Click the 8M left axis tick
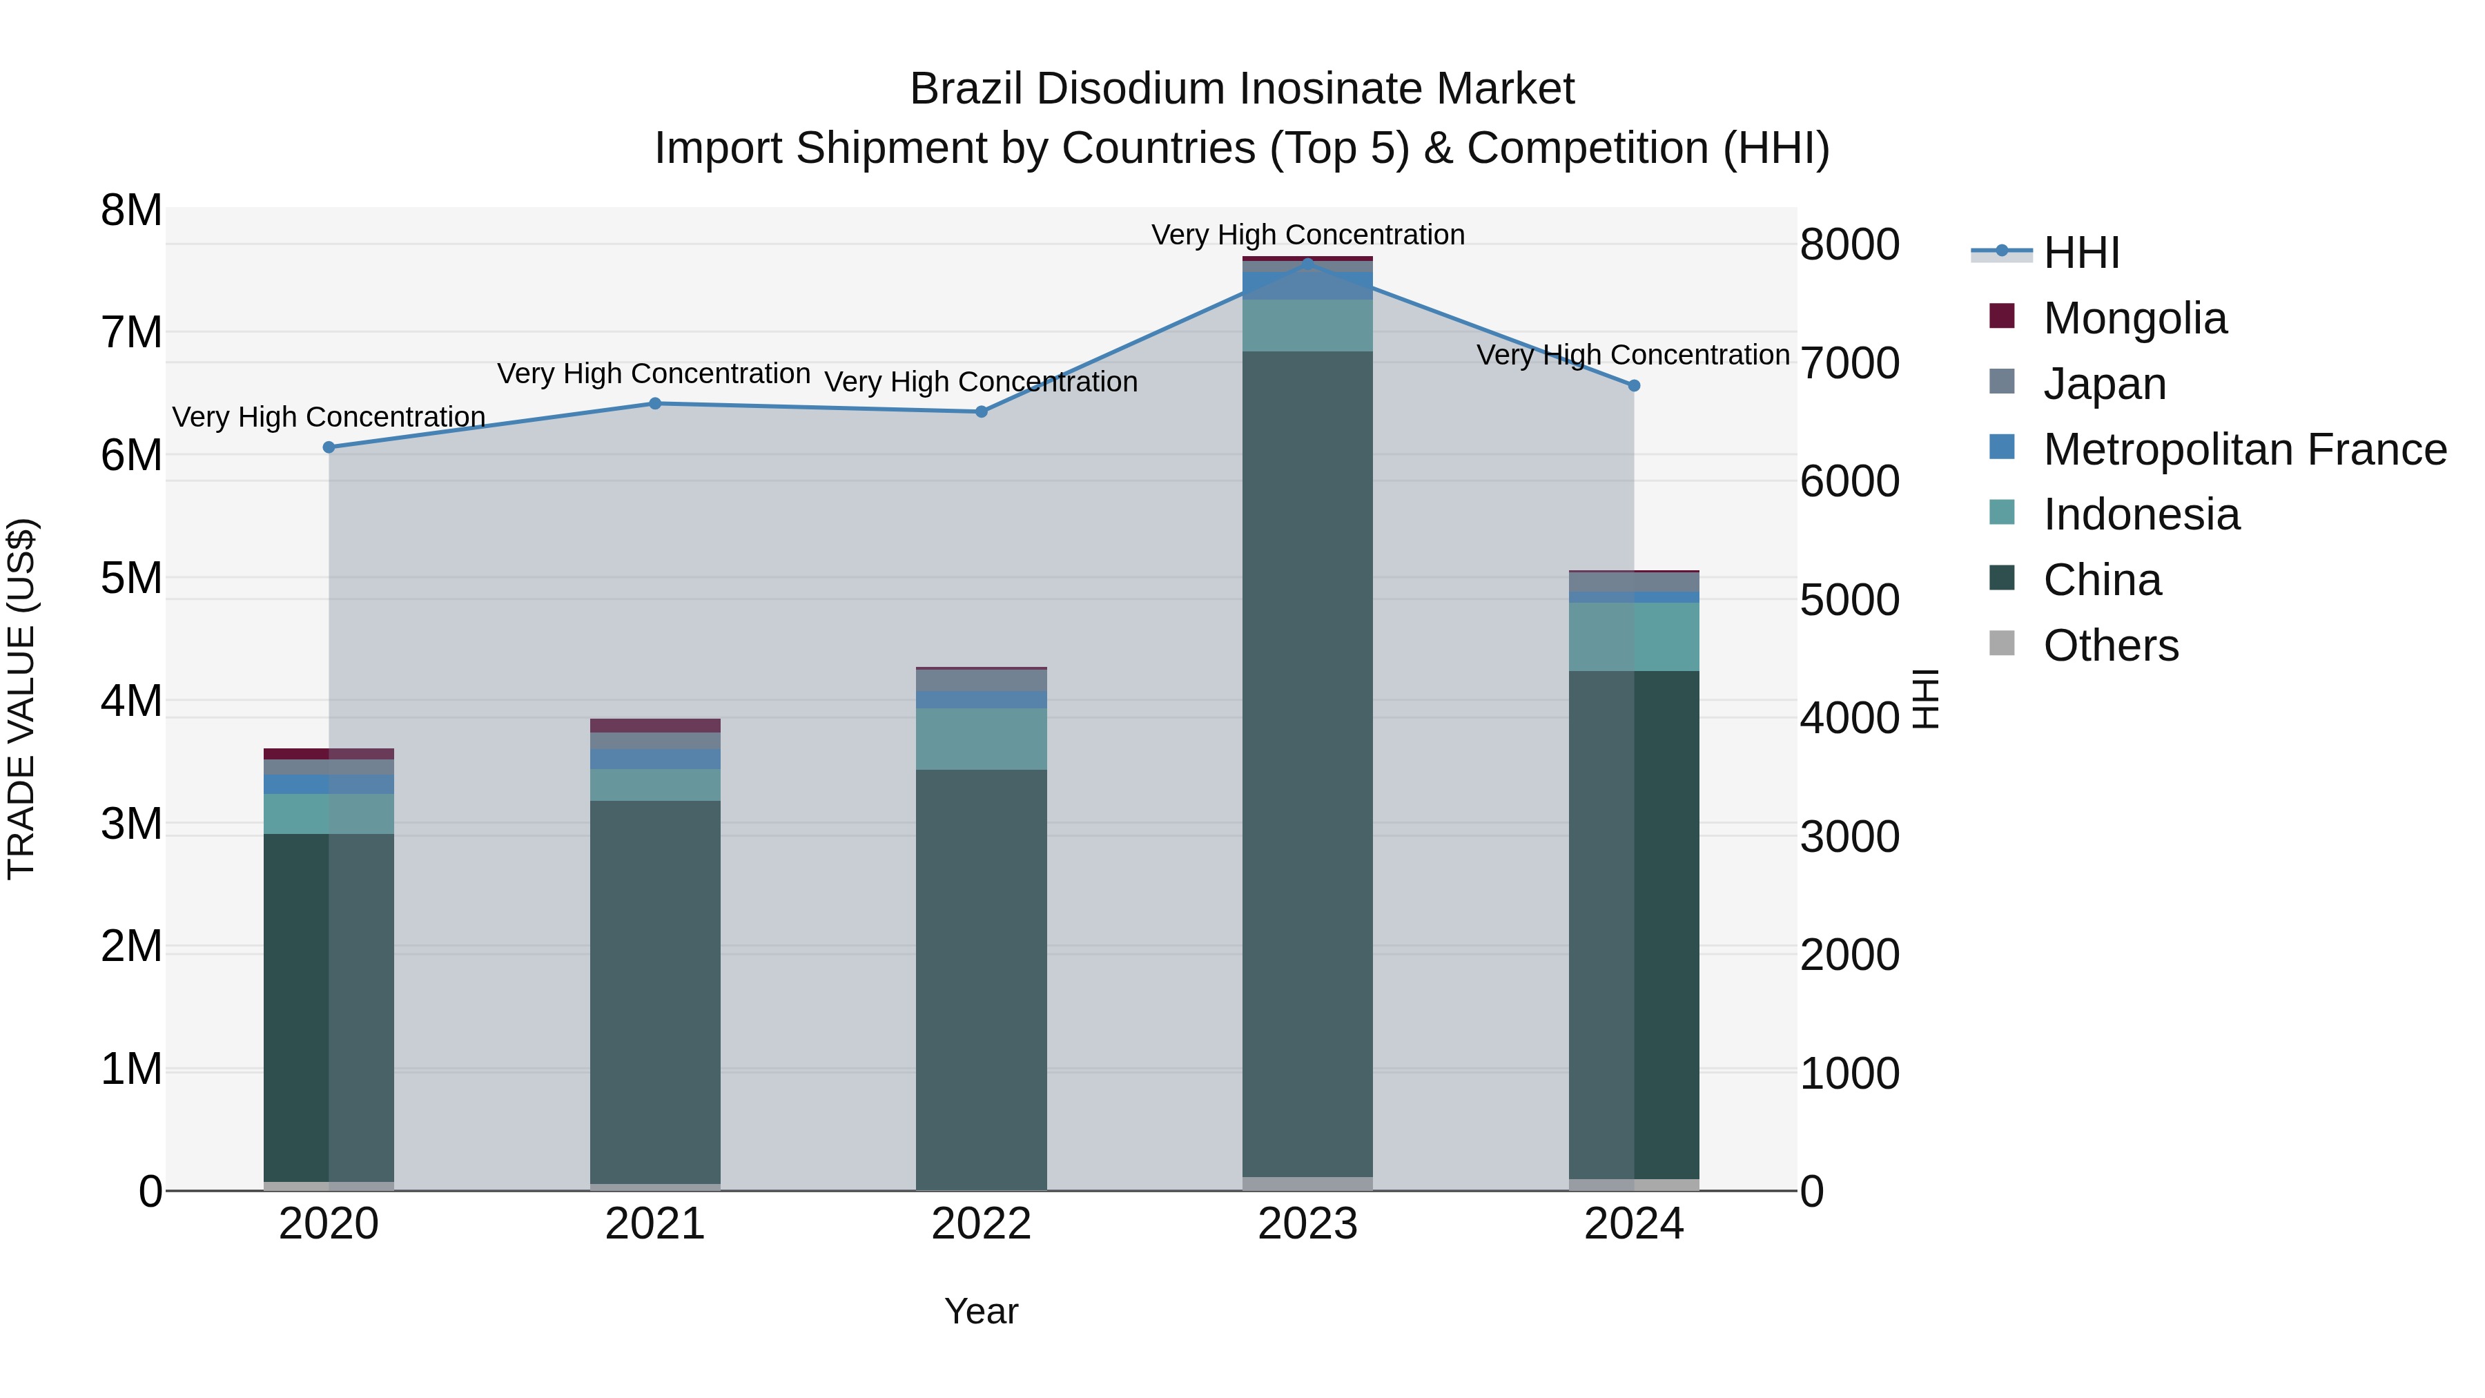 [131, 211]
